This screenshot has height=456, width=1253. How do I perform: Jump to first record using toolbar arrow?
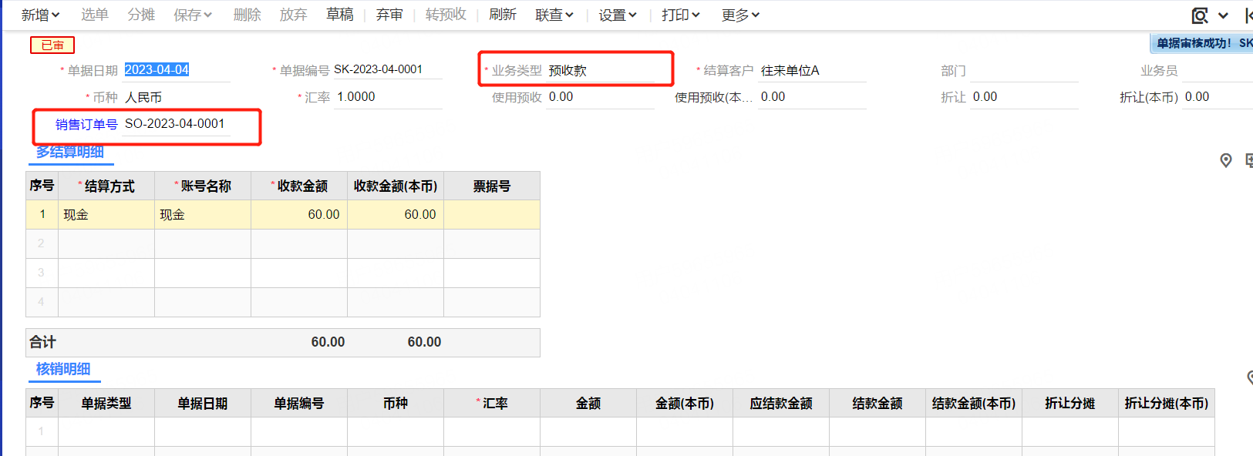pyautogui.click(x=1248, y=15)
